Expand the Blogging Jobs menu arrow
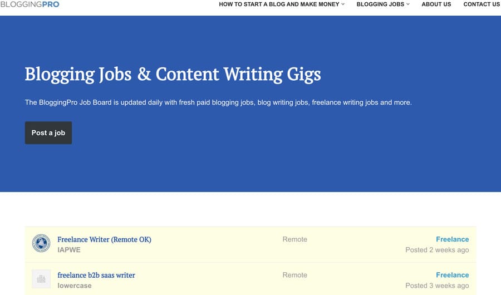 (408, 4)
